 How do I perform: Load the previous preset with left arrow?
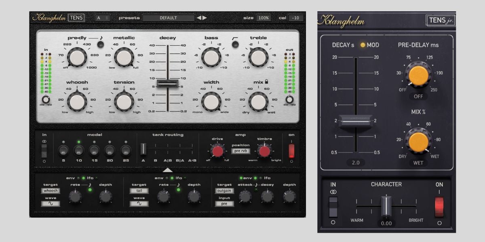(199, 18)
